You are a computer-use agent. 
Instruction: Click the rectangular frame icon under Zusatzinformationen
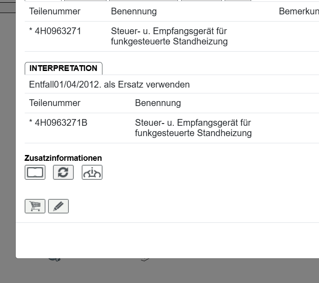click(35, 172)
